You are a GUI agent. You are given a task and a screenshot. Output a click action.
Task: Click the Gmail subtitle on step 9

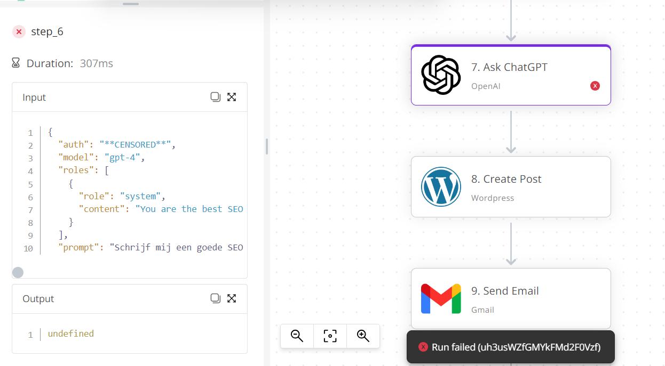point(482,310)
